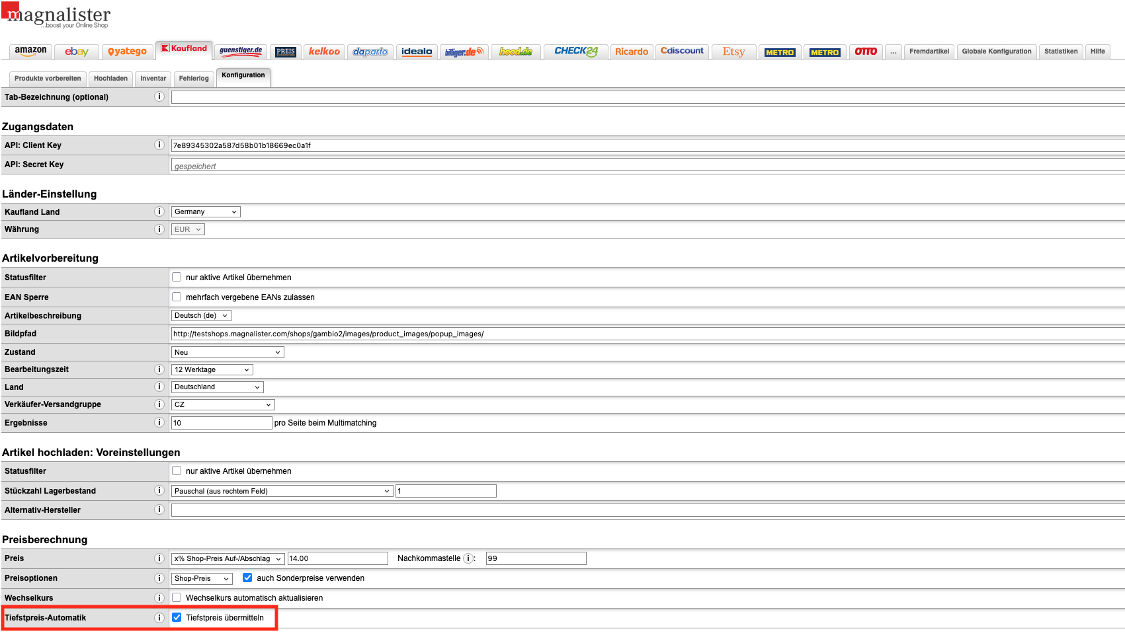Open the eBay marketplace tab

tap(77, 52)
